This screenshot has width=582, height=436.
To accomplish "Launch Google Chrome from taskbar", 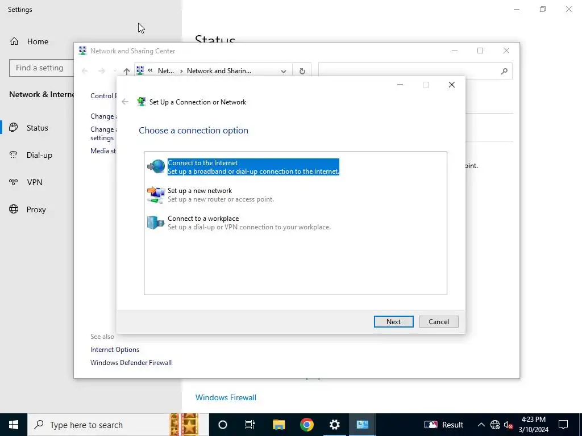I will click(x=306, y=425).
